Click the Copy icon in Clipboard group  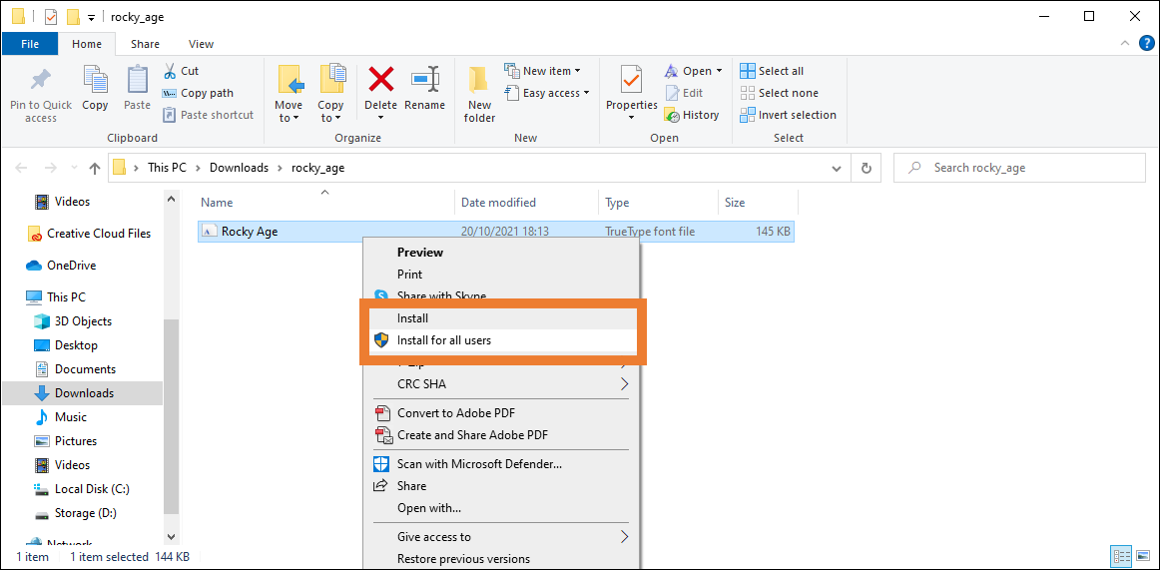(95, 80)
